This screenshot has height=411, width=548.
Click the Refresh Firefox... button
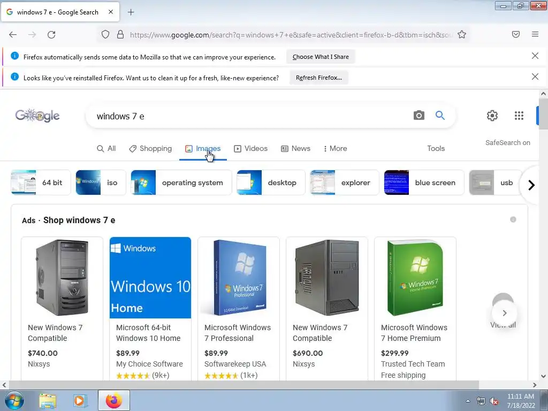click(319, 78)
